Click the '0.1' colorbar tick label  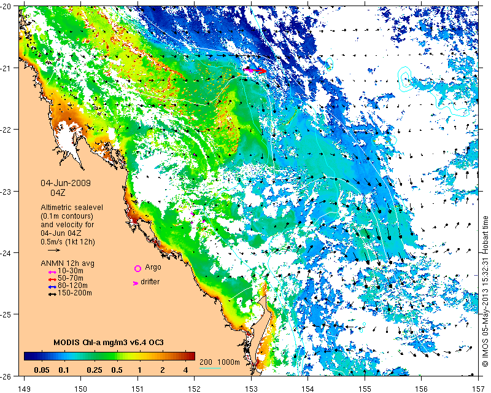[x=64, y=370]
